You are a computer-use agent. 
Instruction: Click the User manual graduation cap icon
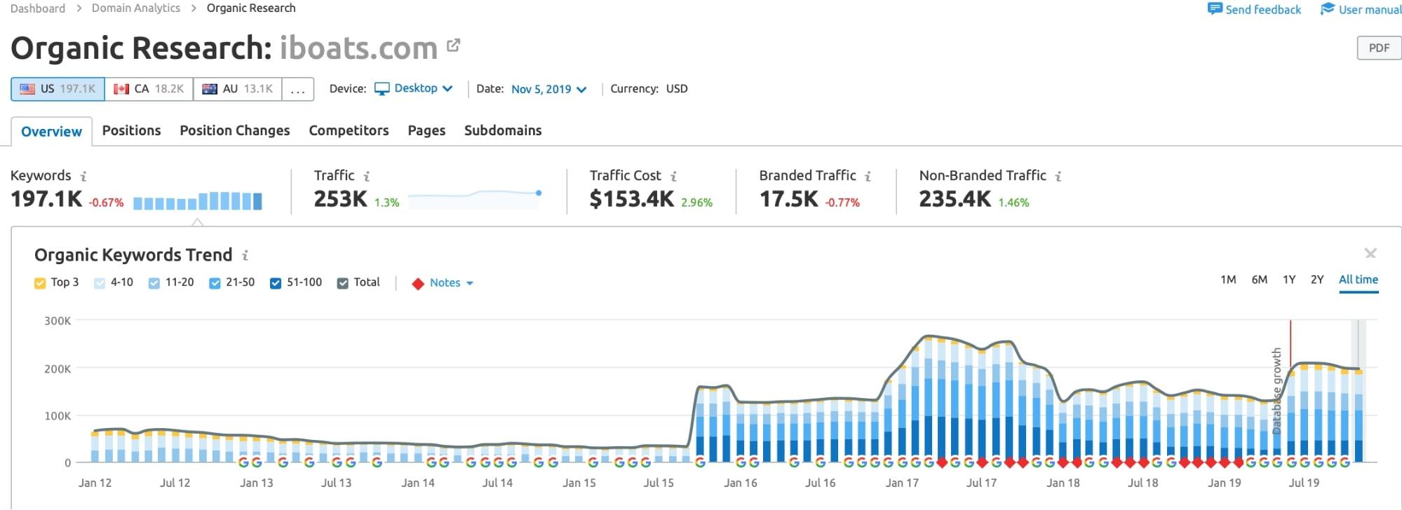(1327, 9)
